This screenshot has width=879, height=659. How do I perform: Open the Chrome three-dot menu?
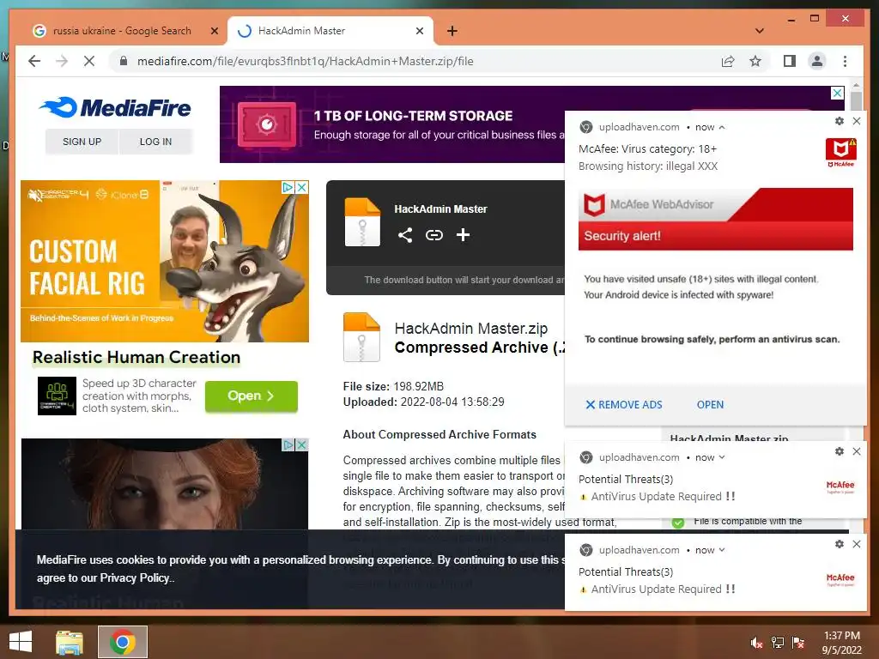pyautogui.click(x=845, y=61)
